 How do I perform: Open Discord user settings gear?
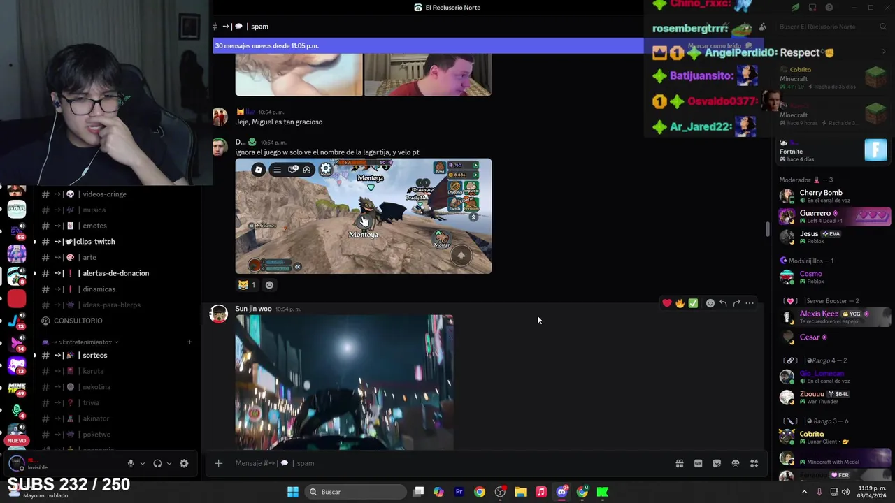coord(184,463)
